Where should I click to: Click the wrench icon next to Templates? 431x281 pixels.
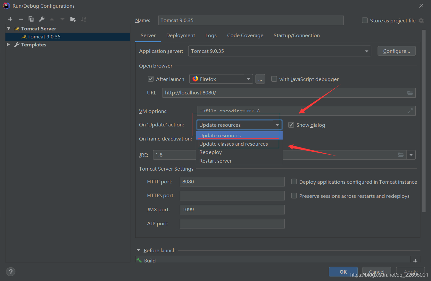17,45
